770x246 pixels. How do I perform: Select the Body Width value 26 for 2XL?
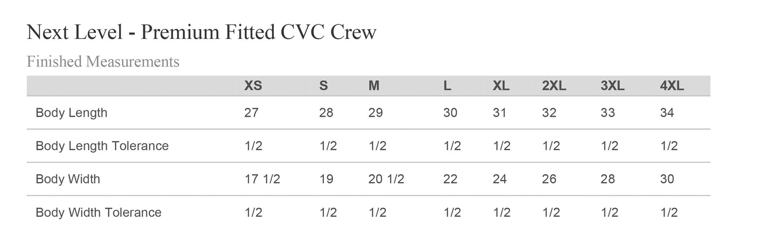point(549,179)
